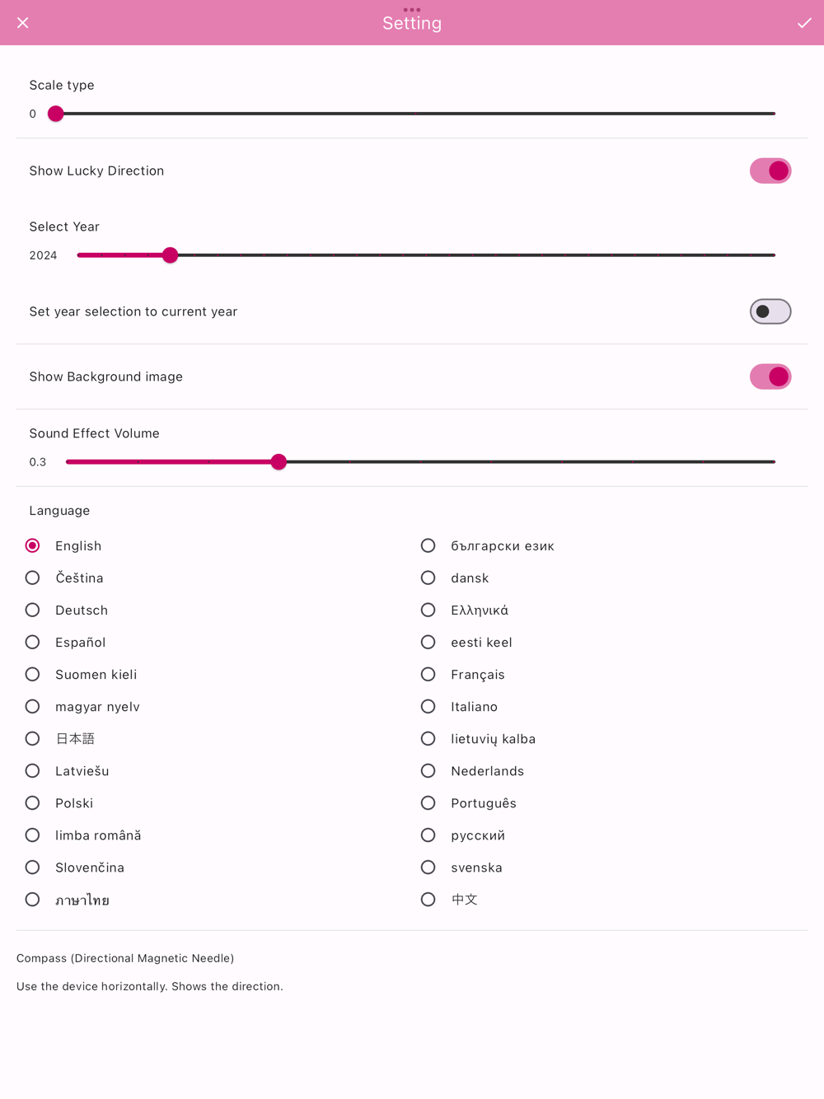Screen dimensions: 824x1099
Task: Confirm settings with the checkmark icon
Action: pyautogui.click(x=804, y=23)
